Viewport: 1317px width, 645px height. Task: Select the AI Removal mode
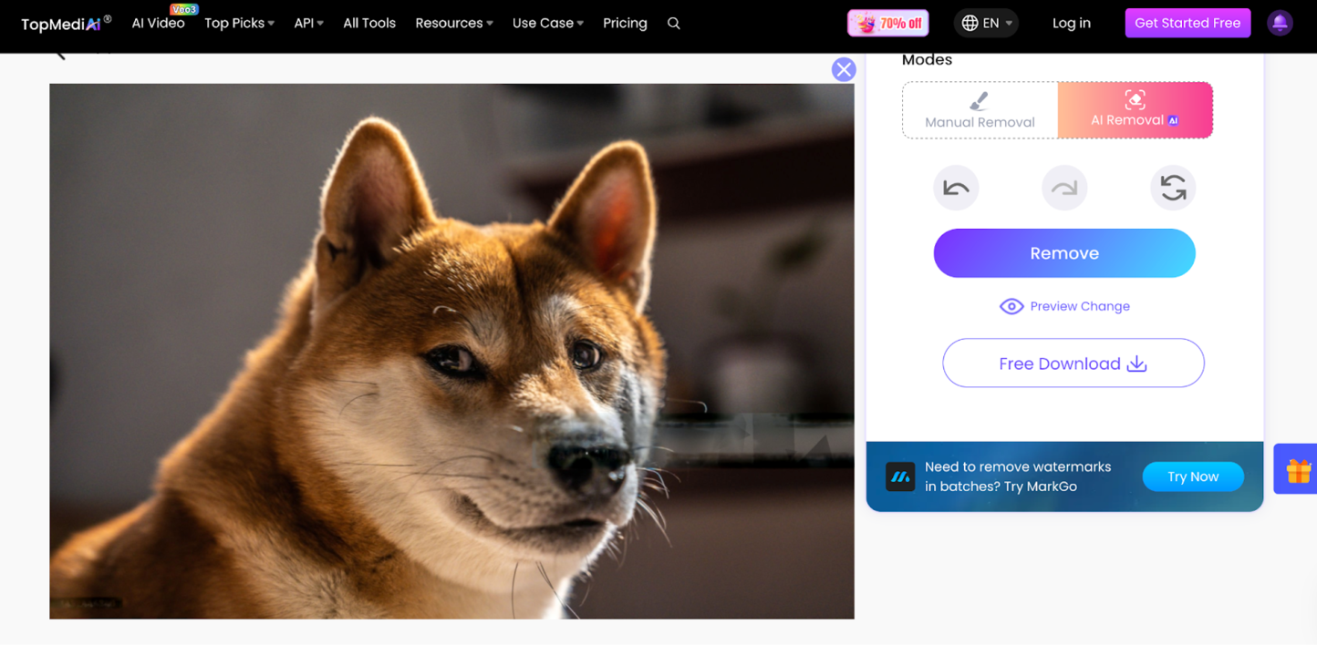click(x=1134, y=110)
